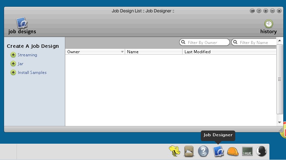Sort by the Name column header
286x160 pixels.
(153, 52)
